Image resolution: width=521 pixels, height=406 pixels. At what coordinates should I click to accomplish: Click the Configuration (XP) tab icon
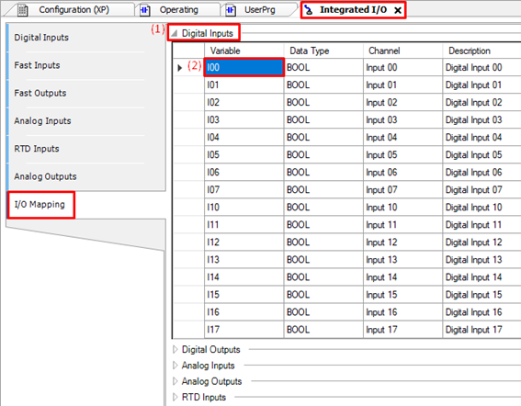23,10
